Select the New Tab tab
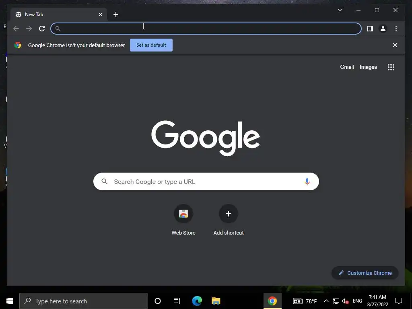This screenshot has height=309, width=412. pyautogui.click(x=59, y=14)
